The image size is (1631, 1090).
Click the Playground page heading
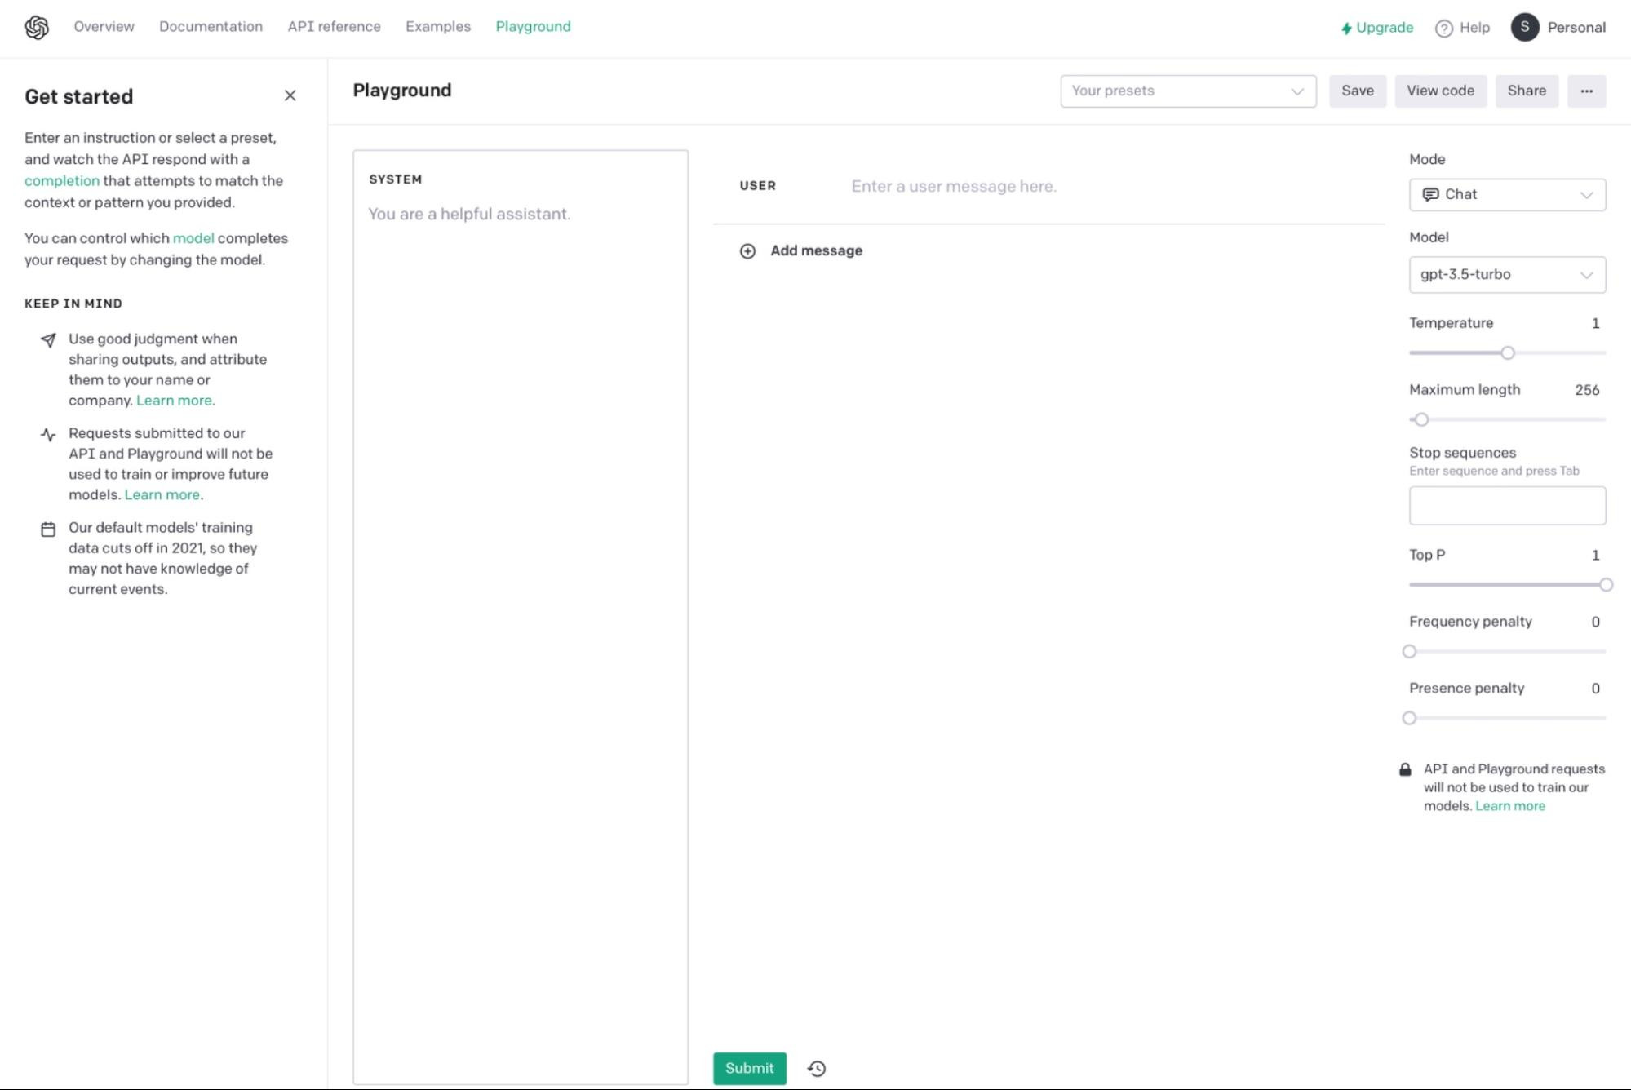[401, 91]
